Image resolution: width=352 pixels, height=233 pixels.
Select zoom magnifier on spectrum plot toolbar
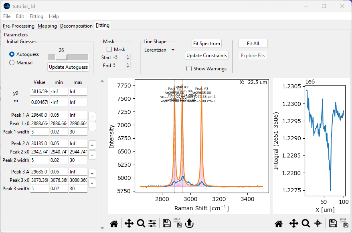141,223
